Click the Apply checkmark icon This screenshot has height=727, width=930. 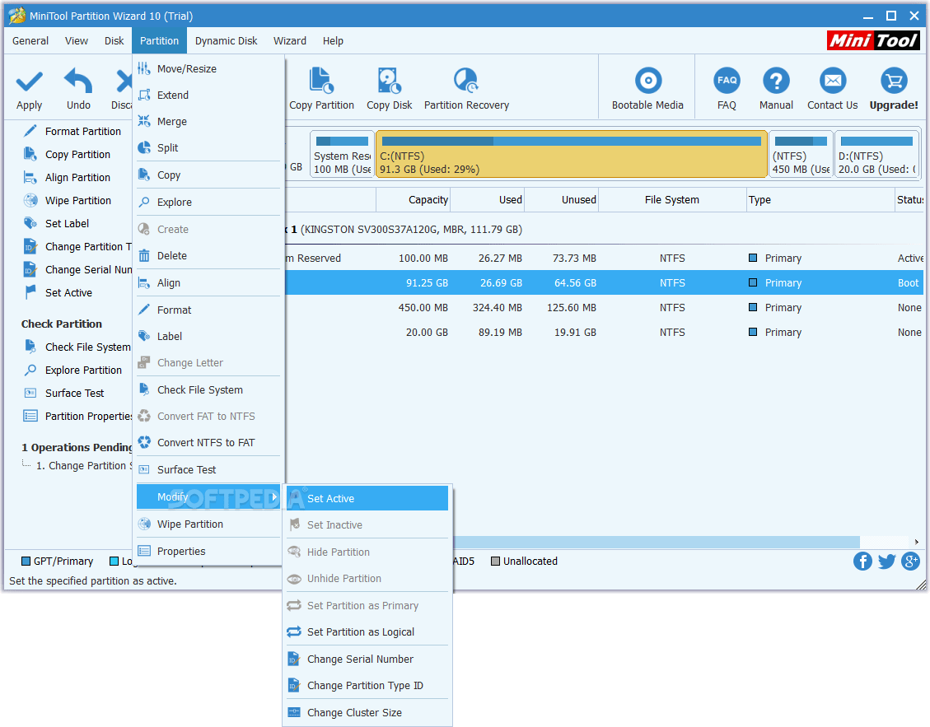tap(29, 82)
